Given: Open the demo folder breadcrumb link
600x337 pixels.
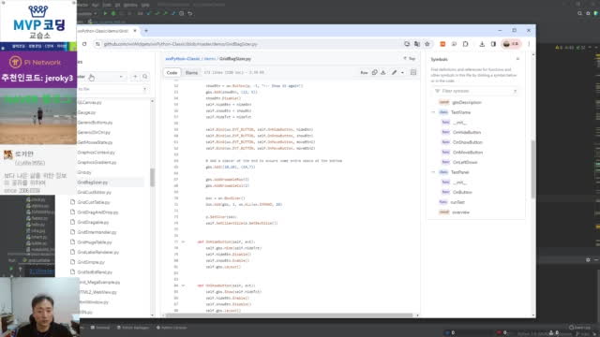Looking at the screenshot, I should (210, 59).
